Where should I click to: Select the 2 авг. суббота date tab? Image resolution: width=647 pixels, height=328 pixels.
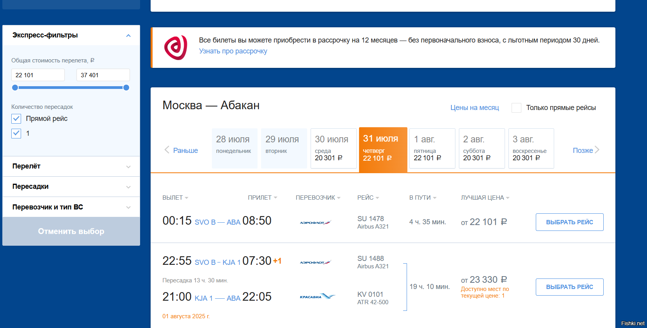tap(482, 148)
